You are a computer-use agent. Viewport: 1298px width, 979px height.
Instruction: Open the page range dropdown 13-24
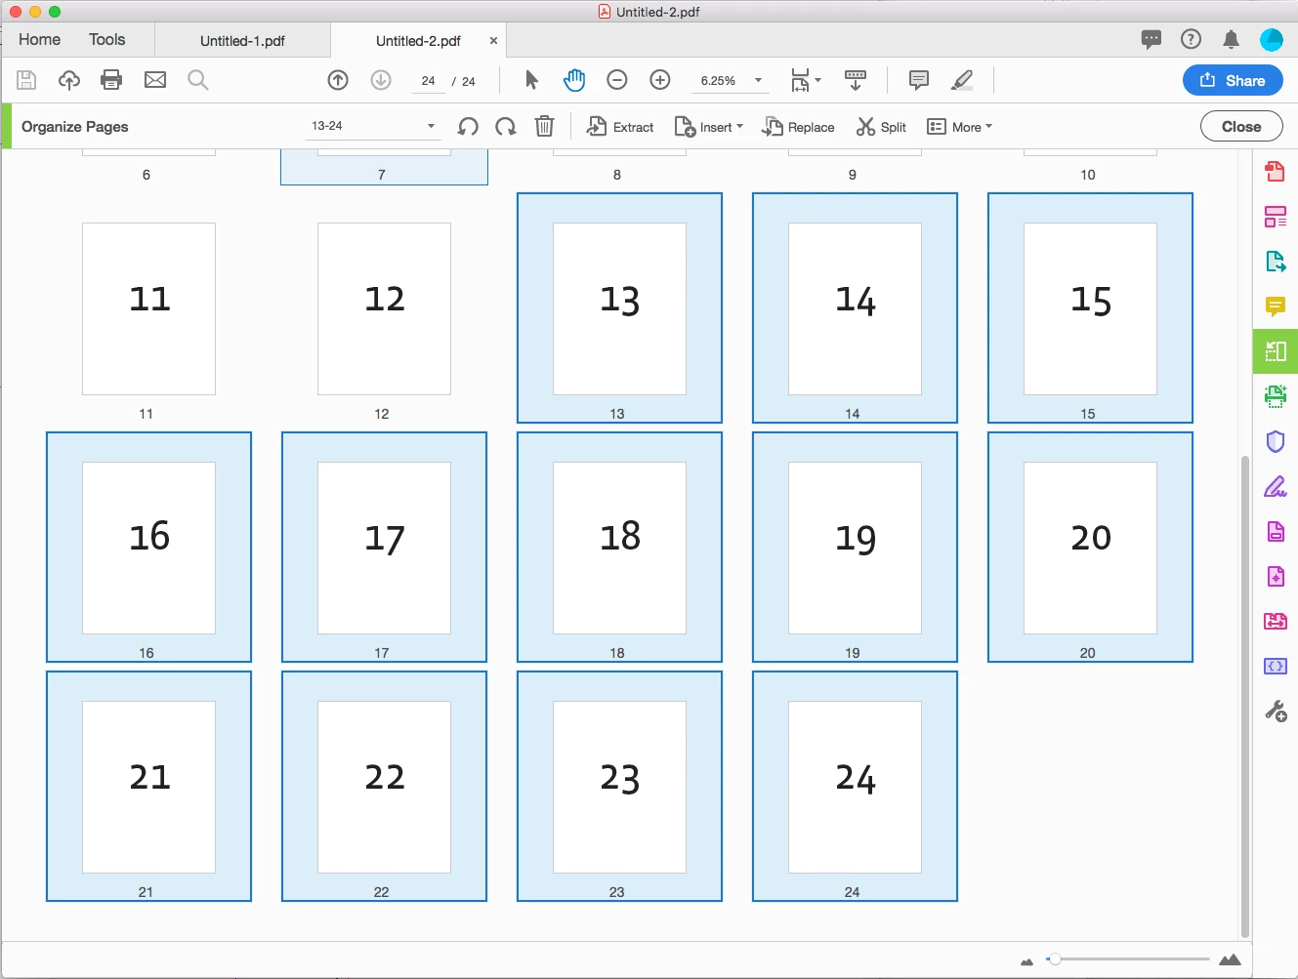372,126
